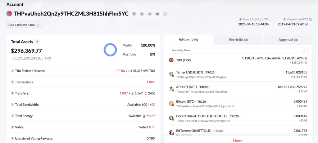The image size is (318, 143).
Task: Click the underlined 600 available bandwidth
Action: click(x=144, y=105)
